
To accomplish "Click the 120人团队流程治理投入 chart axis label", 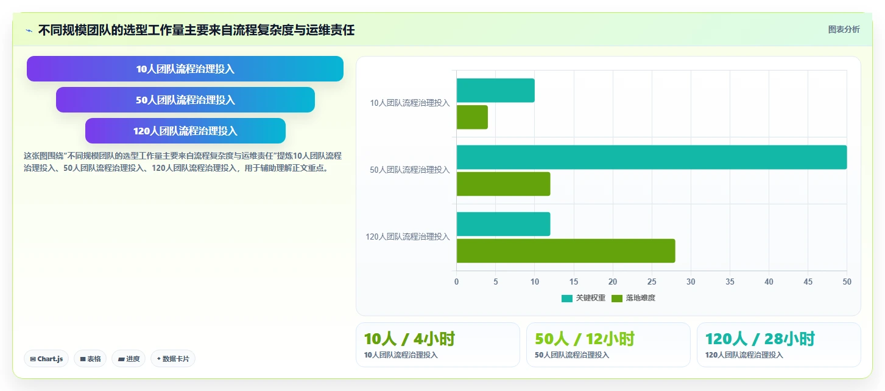I will (x=407, y=237).
